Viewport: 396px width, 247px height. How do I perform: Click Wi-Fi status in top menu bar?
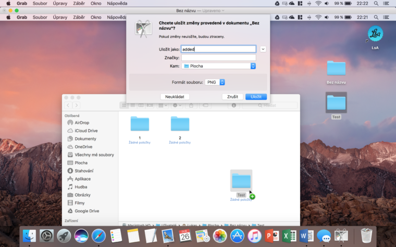pos(318,4)
